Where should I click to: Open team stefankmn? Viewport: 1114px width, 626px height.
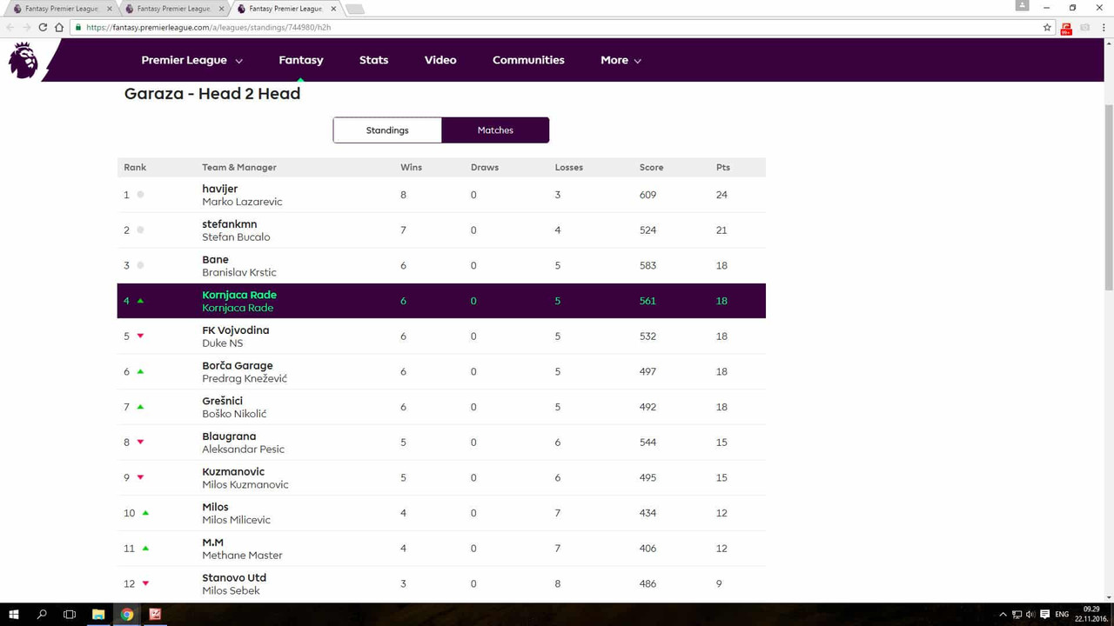[230, 224]
